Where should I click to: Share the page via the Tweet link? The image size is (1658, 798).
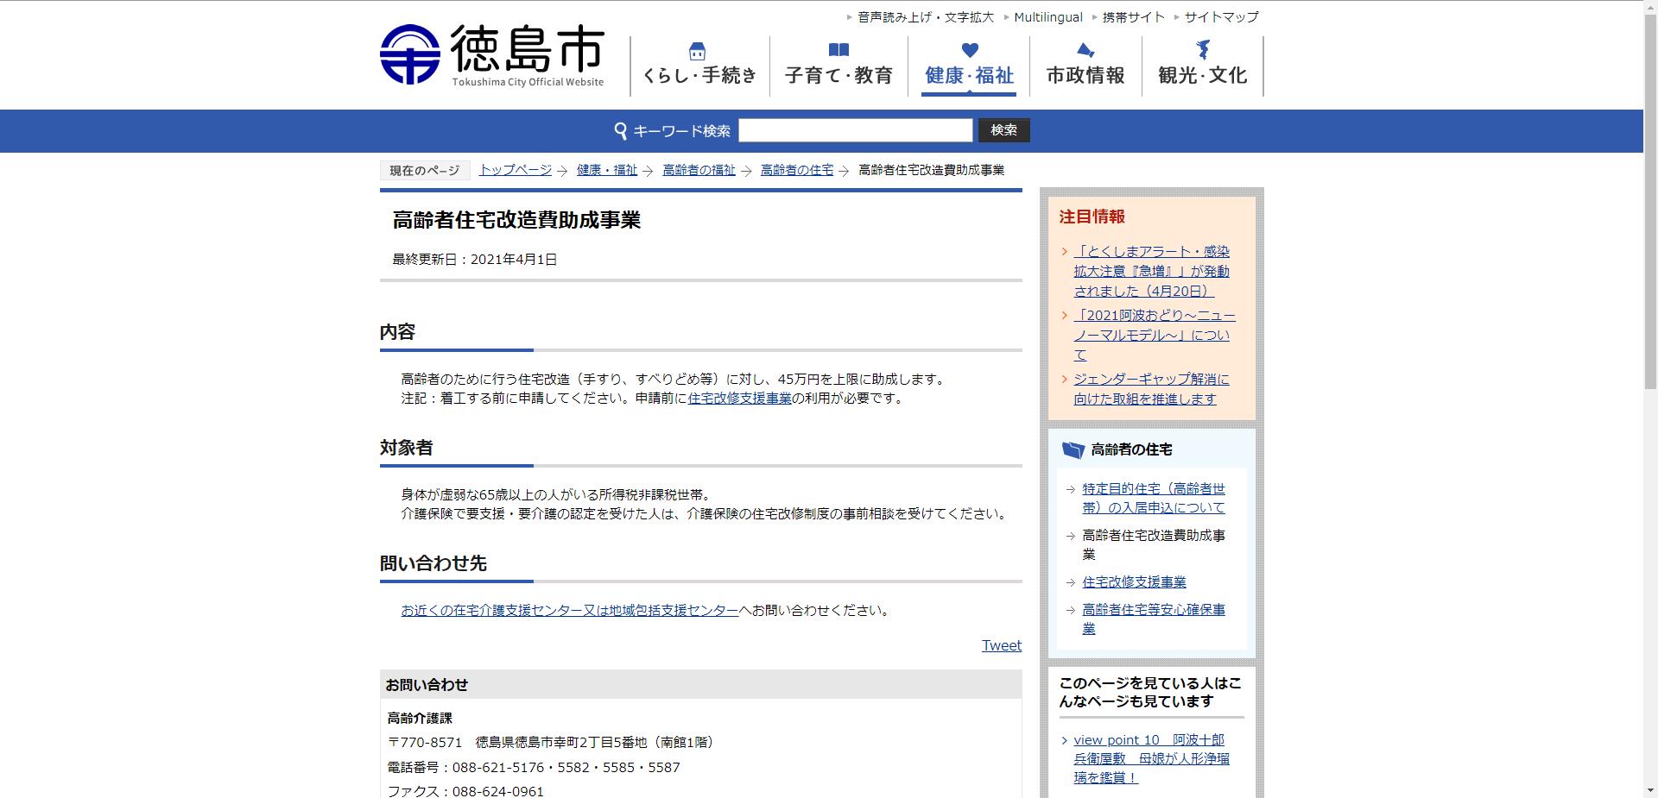[x=1001, y=645]
